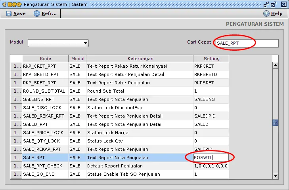Screen dimensions: 289x190
Task: Click 'Default Report Penjualan' description
Action: pyautogui.click(x=115, y=166)
